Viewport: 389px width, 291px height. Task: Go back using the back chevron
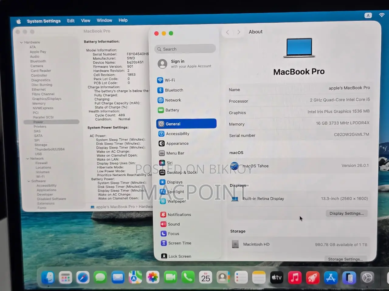(x=227, y=32)
